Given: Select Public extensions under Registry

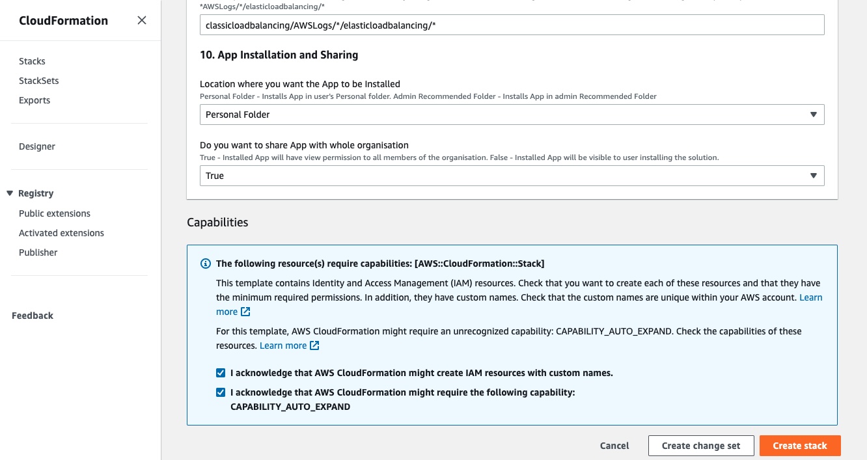Looking at the screenshot, I should pyautogui.click(x=55, y=213).
